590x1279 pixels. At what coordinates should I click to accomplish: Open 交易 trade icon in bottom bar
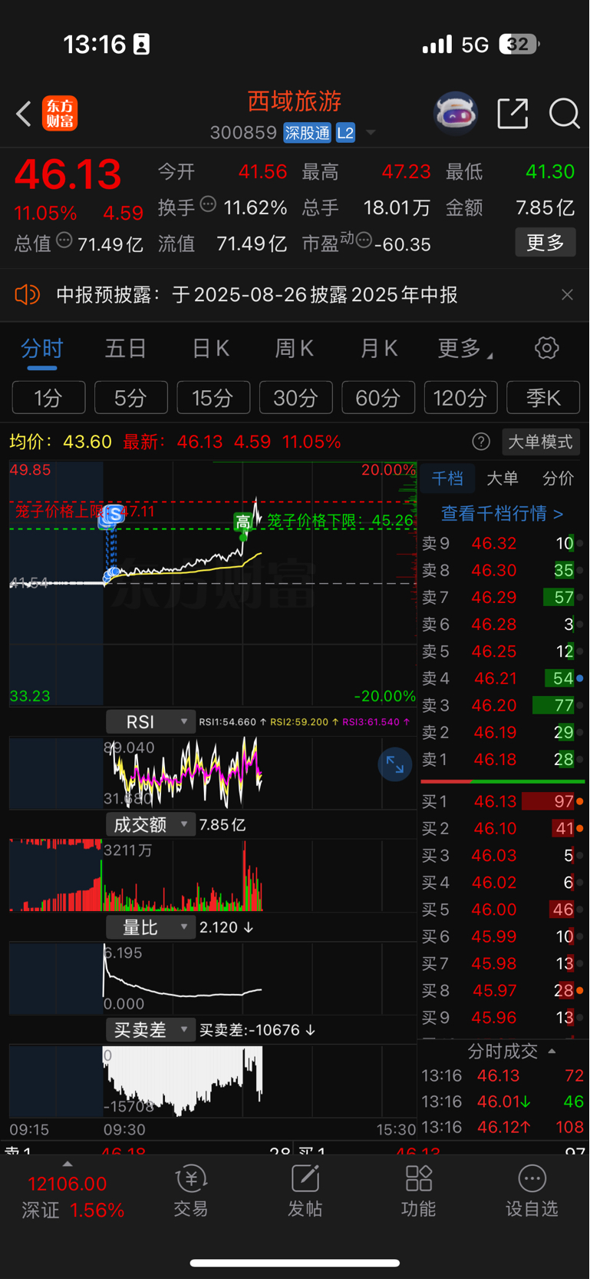click(x=190, y=1191)
